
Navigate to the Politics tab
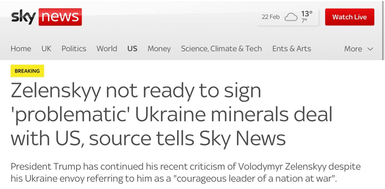pos(74,49)
